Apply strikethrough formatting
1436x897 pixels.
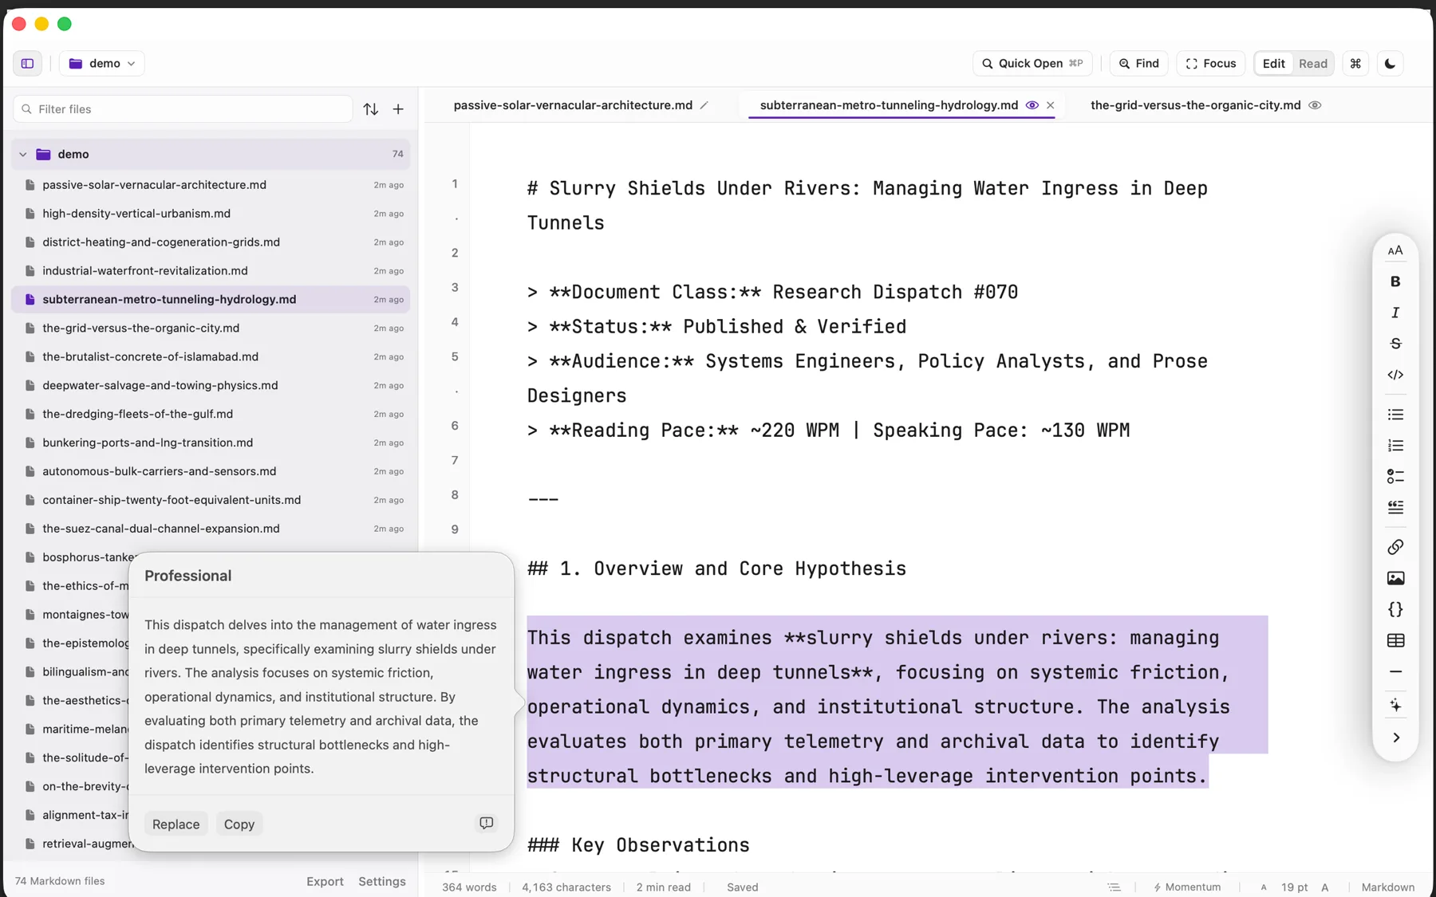pos(1395,344)
